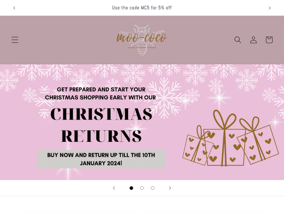Open the account login icon
Viewport: 284px width, 213px height.
pos(253,40)
